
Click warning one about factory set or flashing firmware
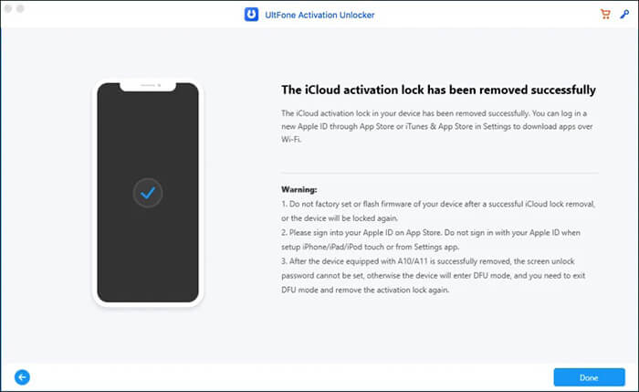click(x=438, y=211)
